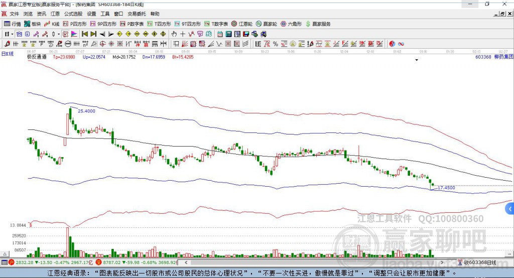The height and width of the screenshot is (278, 514).
Task: Open the P数字表 tool
Action: point(132,24)
